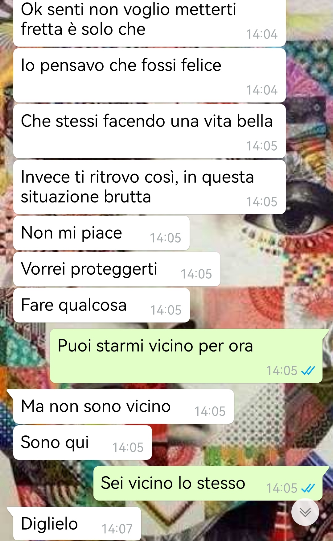Select the 'Sono qui' message bubble
333x541 pixels.
83,443
